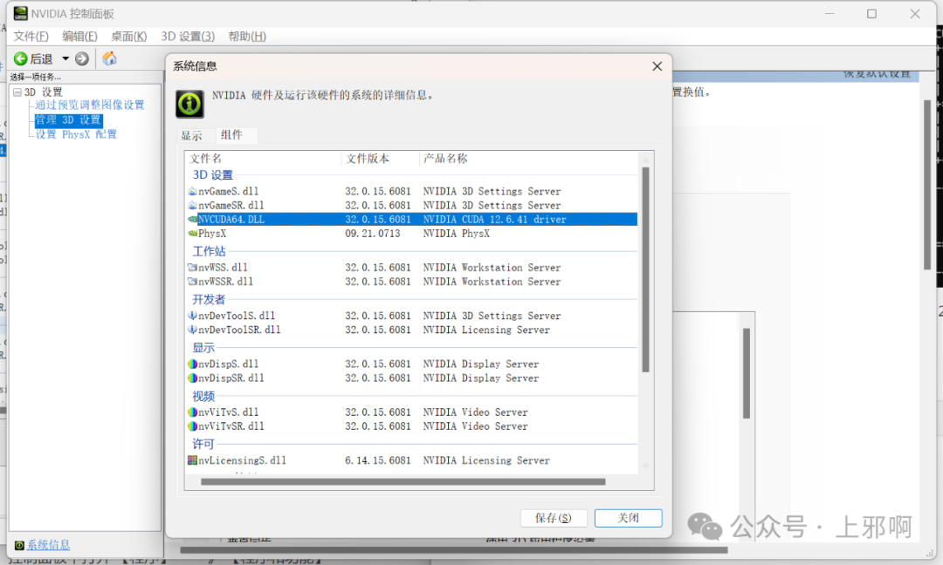Select the nvGameS.dll file icon
This screenshot has width=943, height=565.
point(192,191)
